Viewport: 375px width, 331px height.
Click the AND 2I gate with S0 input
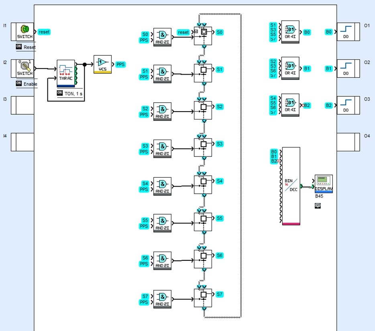coord(162,37)
